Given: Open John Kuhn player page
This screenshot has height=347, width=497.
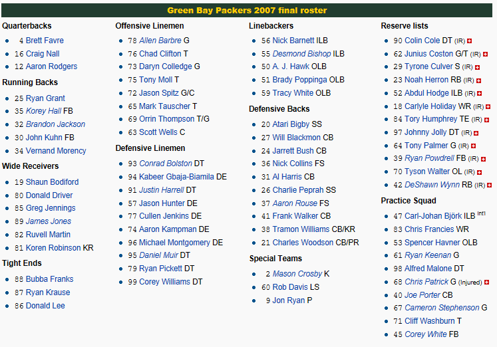Looking at the screenshot, I should [x=44, y=138].
